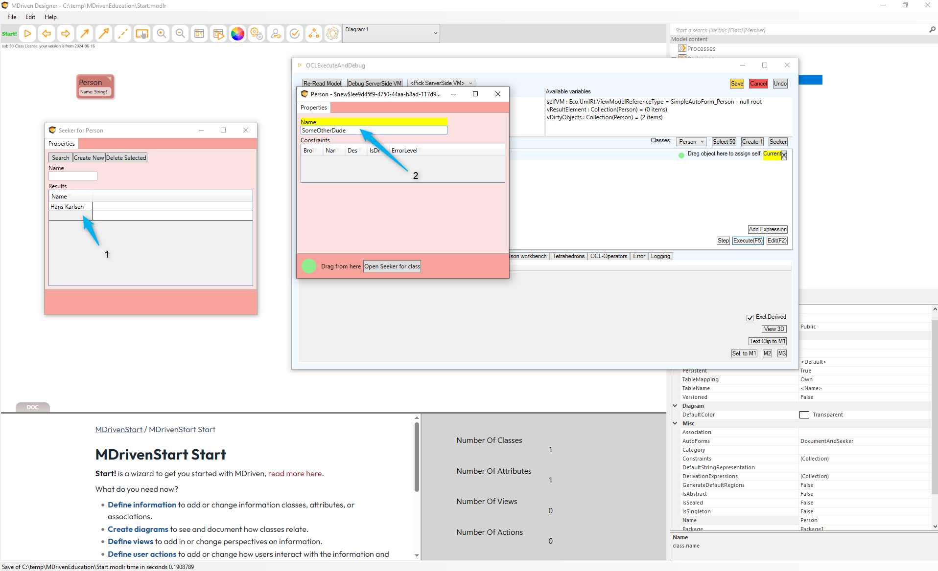This screenshot has height=571, width=938.
Task: Click the Transparent DefaultColor swatch
Action: click(x=804, y=415)
